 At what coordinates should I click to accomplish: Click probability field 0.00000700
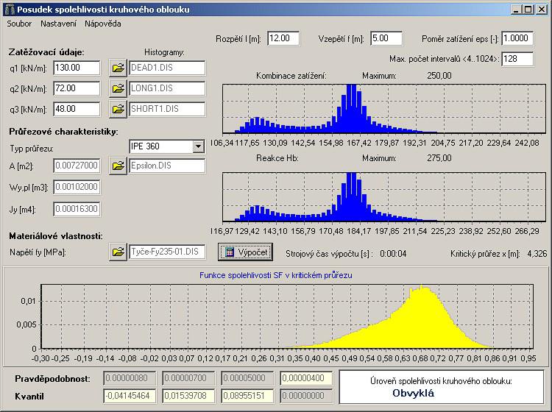click(188, 379)
